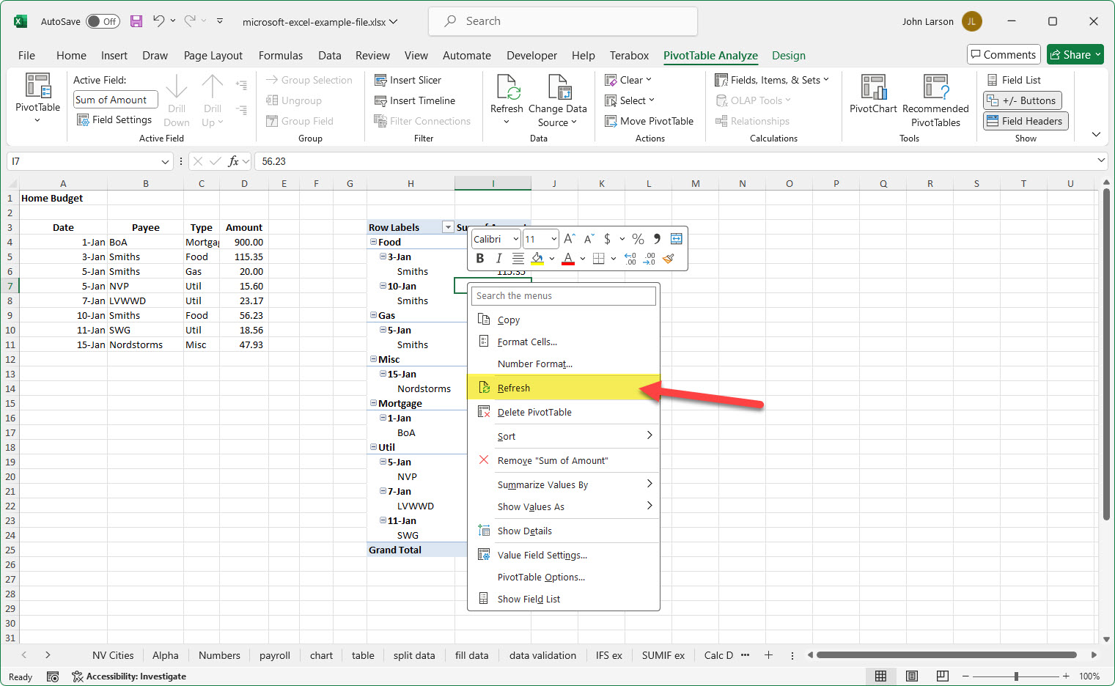The image size is (1115, 686).
Task: Turn AutoSave on
Action: [x=103, y=21]
